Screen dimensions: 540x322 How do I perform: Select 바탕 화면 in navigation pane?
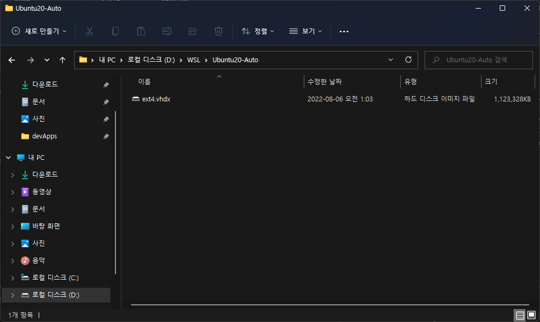pos(46,226)
